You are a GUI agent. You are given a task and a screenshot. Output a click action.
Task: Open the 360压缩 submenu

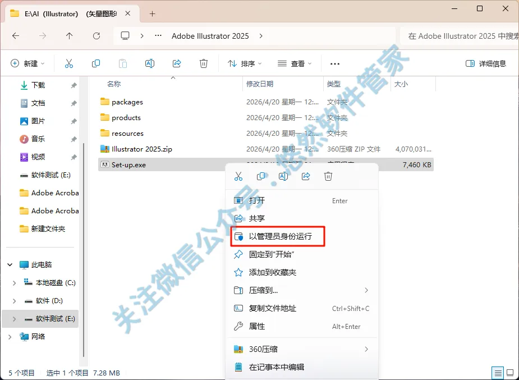(301, 349)
